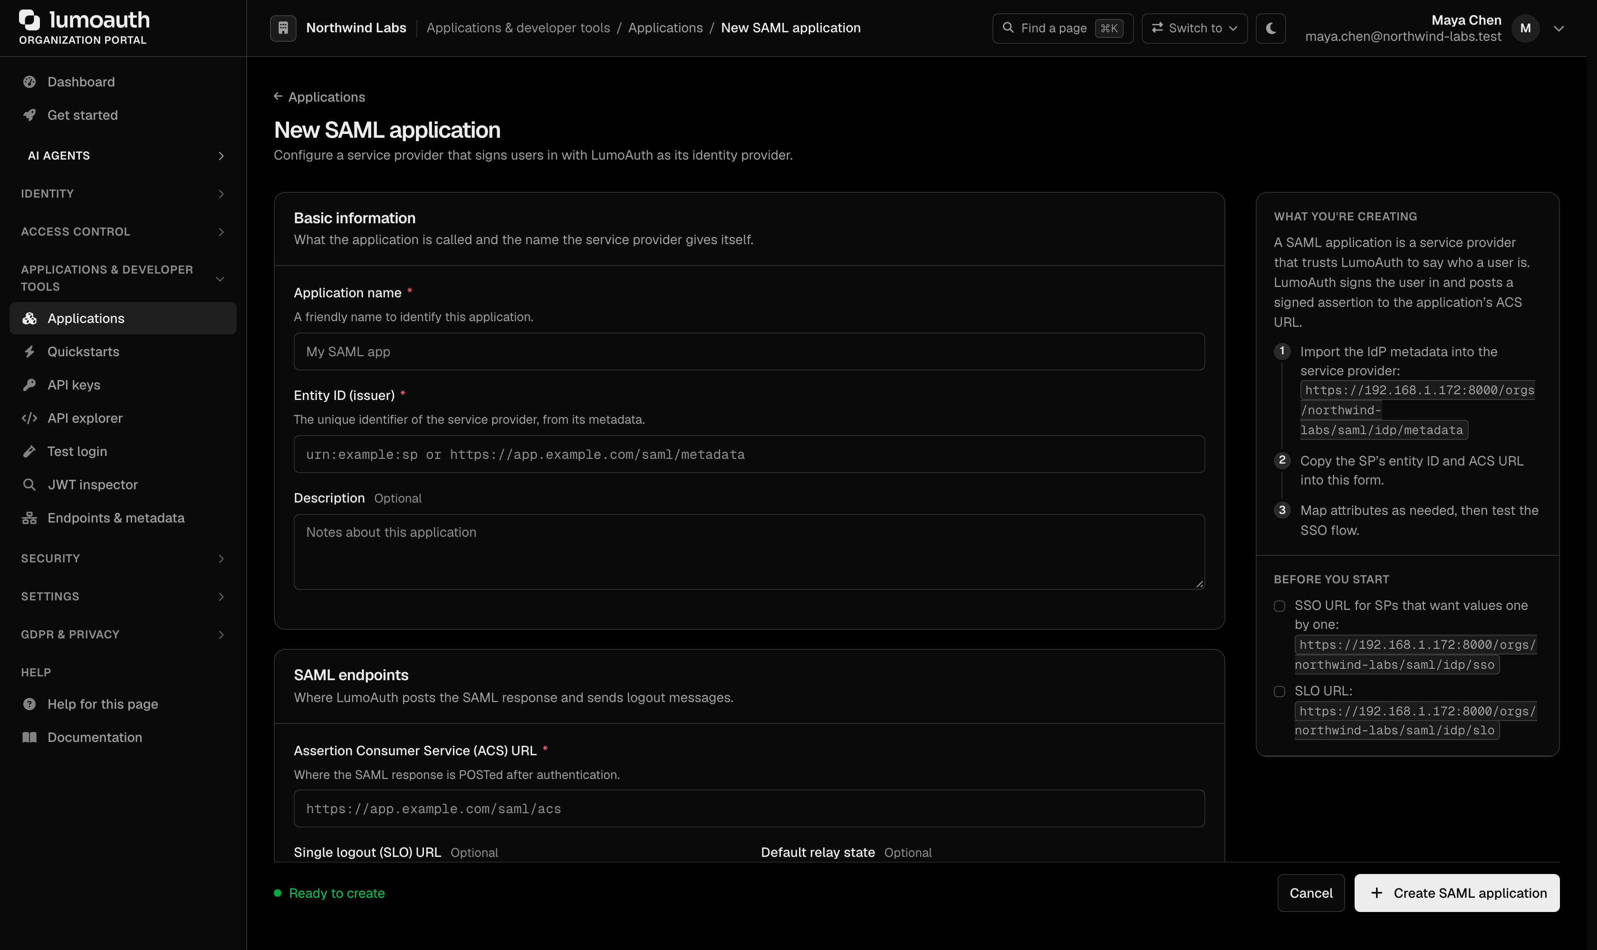Screen dimensions: 1597x950
Task: Click the API explorer code brackets icon
Action: [29, 418]
